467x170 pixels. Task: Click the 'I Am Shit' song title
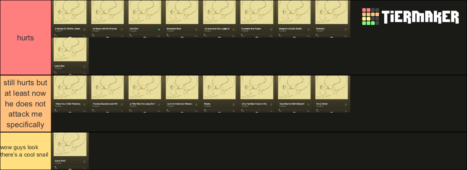[x=133, y=29]
